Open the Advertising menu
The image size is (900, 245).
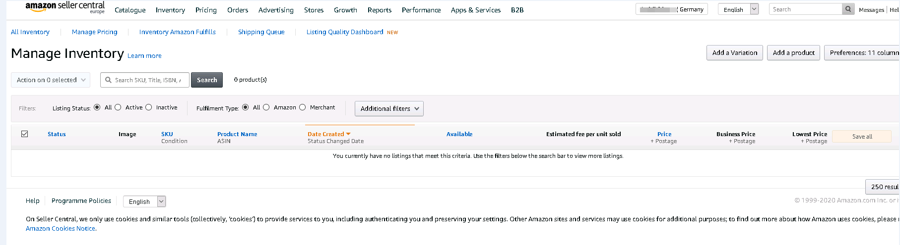click(276, 10)
